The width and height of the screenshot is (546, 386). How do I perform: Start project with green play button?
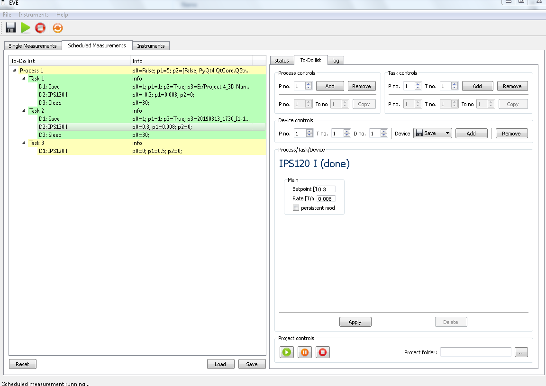click(x=287, y=352)
